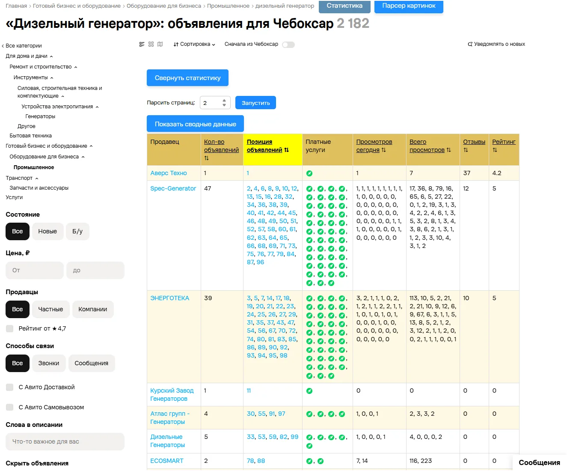
Task: Select Б/у condition filter
Action: [77, 231]
